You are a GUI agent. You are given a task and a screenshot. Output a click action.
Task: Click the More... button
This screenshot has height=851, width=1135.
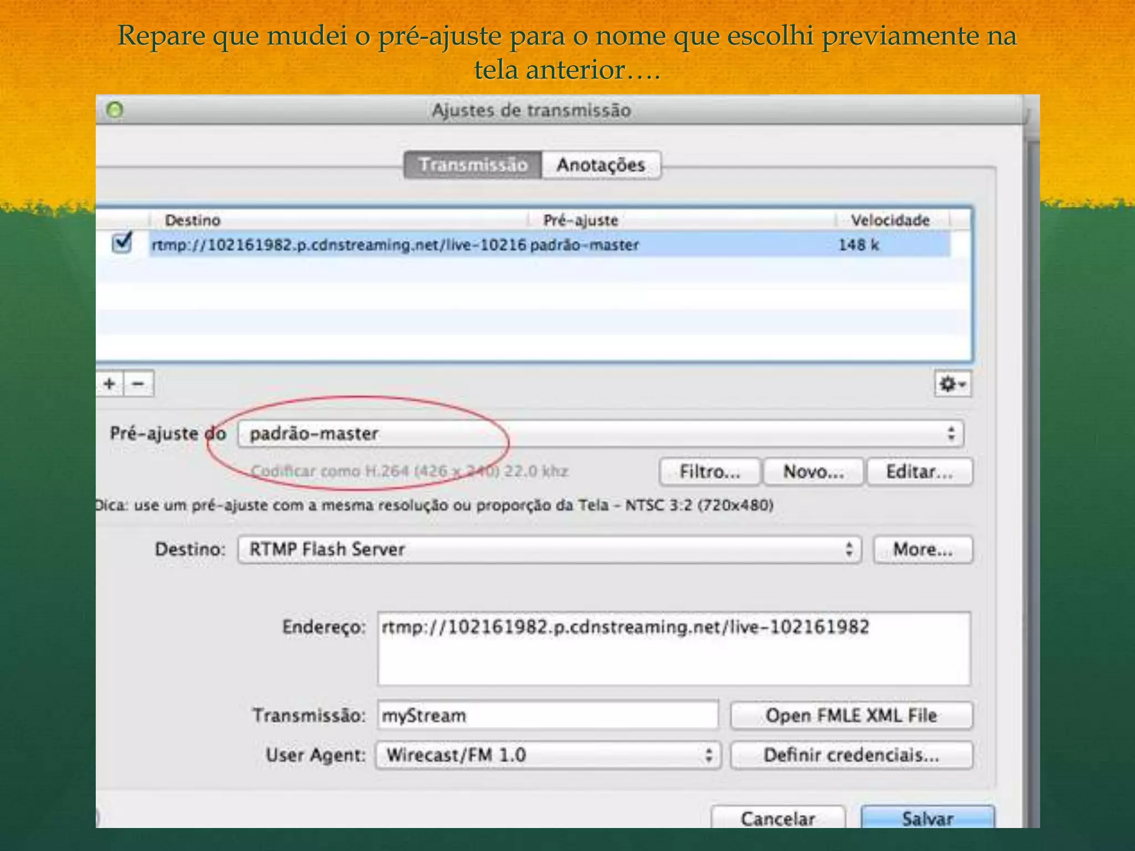coord(923,550)
